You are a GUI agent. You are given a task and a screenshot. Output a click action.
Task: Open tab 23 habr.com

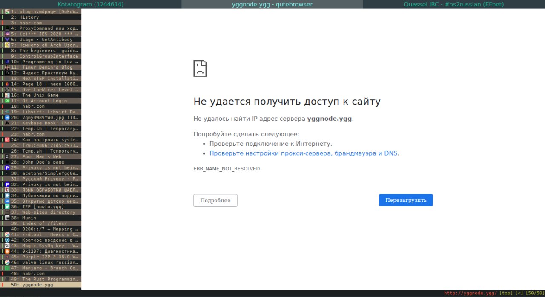click(41, 134)
